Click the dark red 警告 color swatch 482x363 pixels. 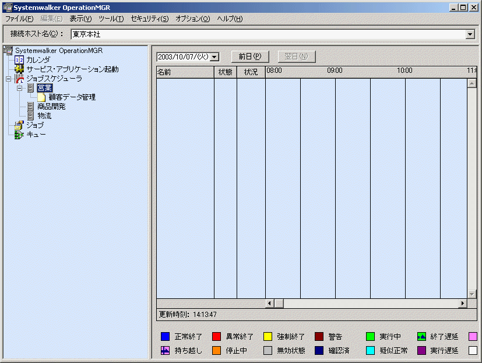pyautogui.click(x=319, y=337)
